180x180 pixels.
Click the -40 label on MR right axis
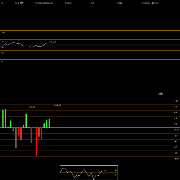176,141
